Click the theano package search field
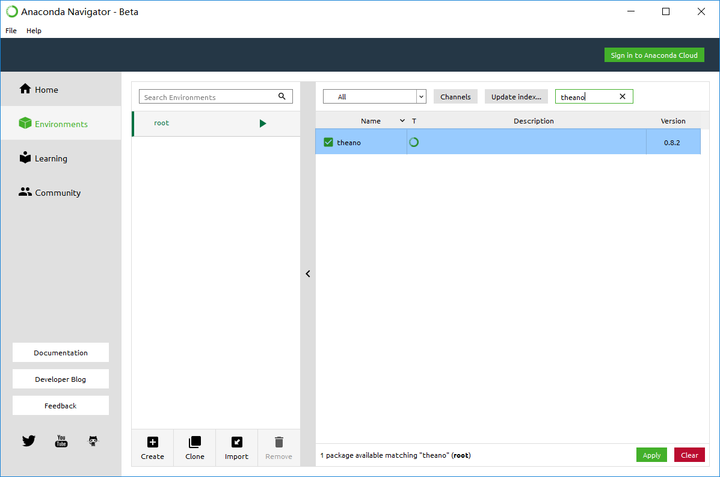Image resolution: width=720 pixels, height=477 pixels. tap(594, 96)
